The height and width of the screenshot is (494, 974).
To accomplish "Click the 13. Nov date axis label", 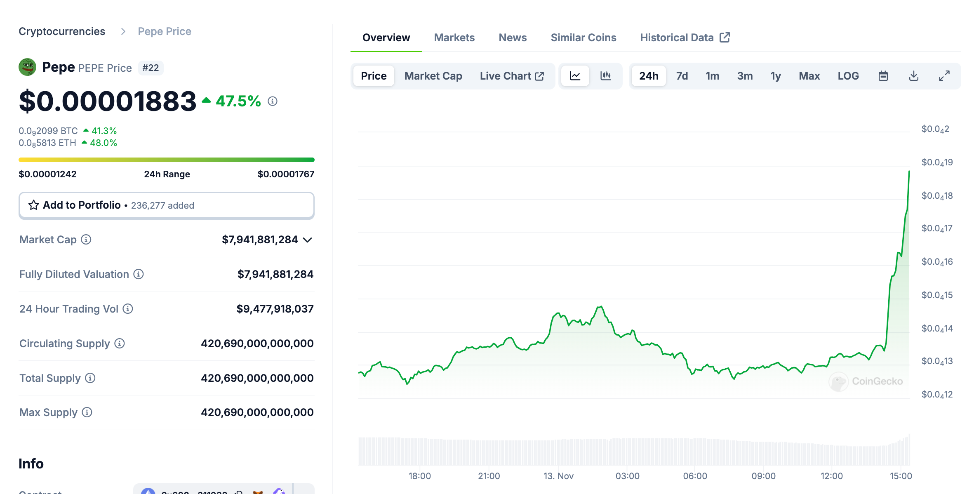I will tap(558, 476).
